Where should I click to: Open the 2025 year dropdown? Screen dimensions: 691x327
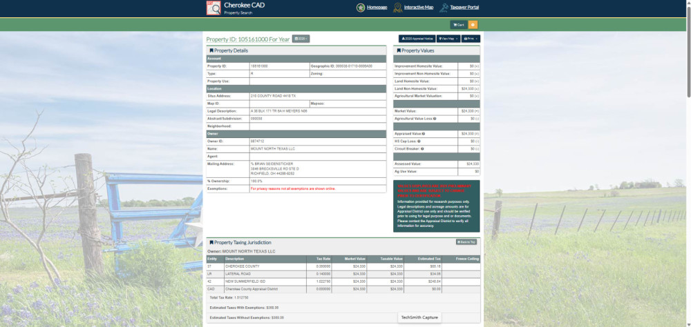(x=301, y=39)
